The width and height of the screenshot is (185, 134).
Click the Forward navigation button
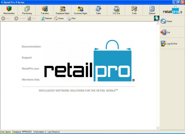[20, 18]
